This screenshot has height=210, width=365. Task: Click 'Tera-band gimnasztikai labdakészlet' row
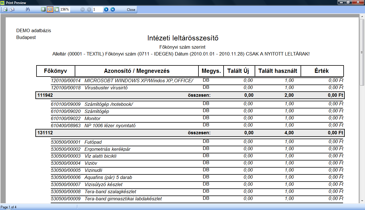pos(197,199)
